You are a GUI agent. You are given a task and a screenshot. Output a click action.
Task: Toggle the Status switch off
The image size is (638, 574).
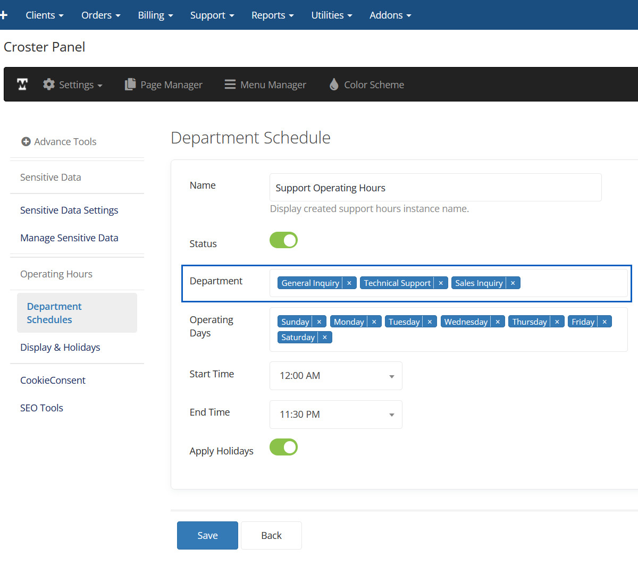pyautogui.click(x=283, y=240)
